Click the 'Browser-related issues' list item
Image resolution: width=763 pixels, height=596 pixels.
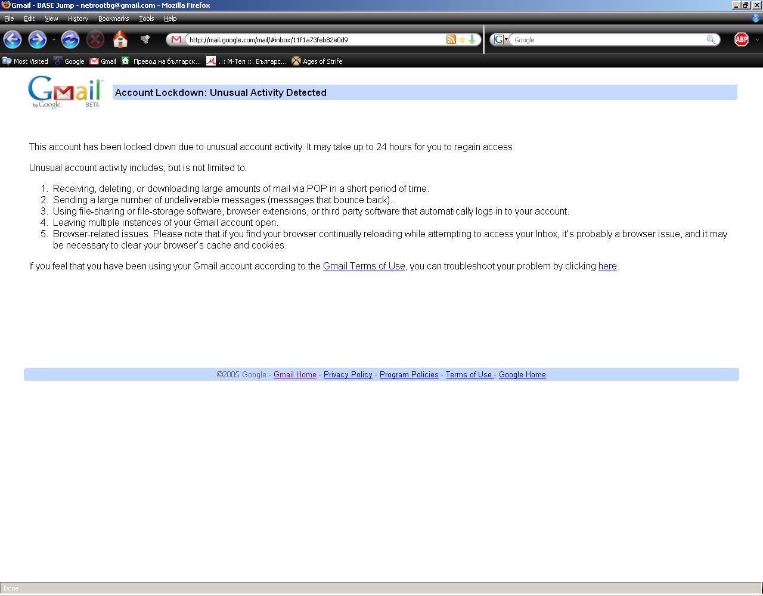tap(390, 240)
